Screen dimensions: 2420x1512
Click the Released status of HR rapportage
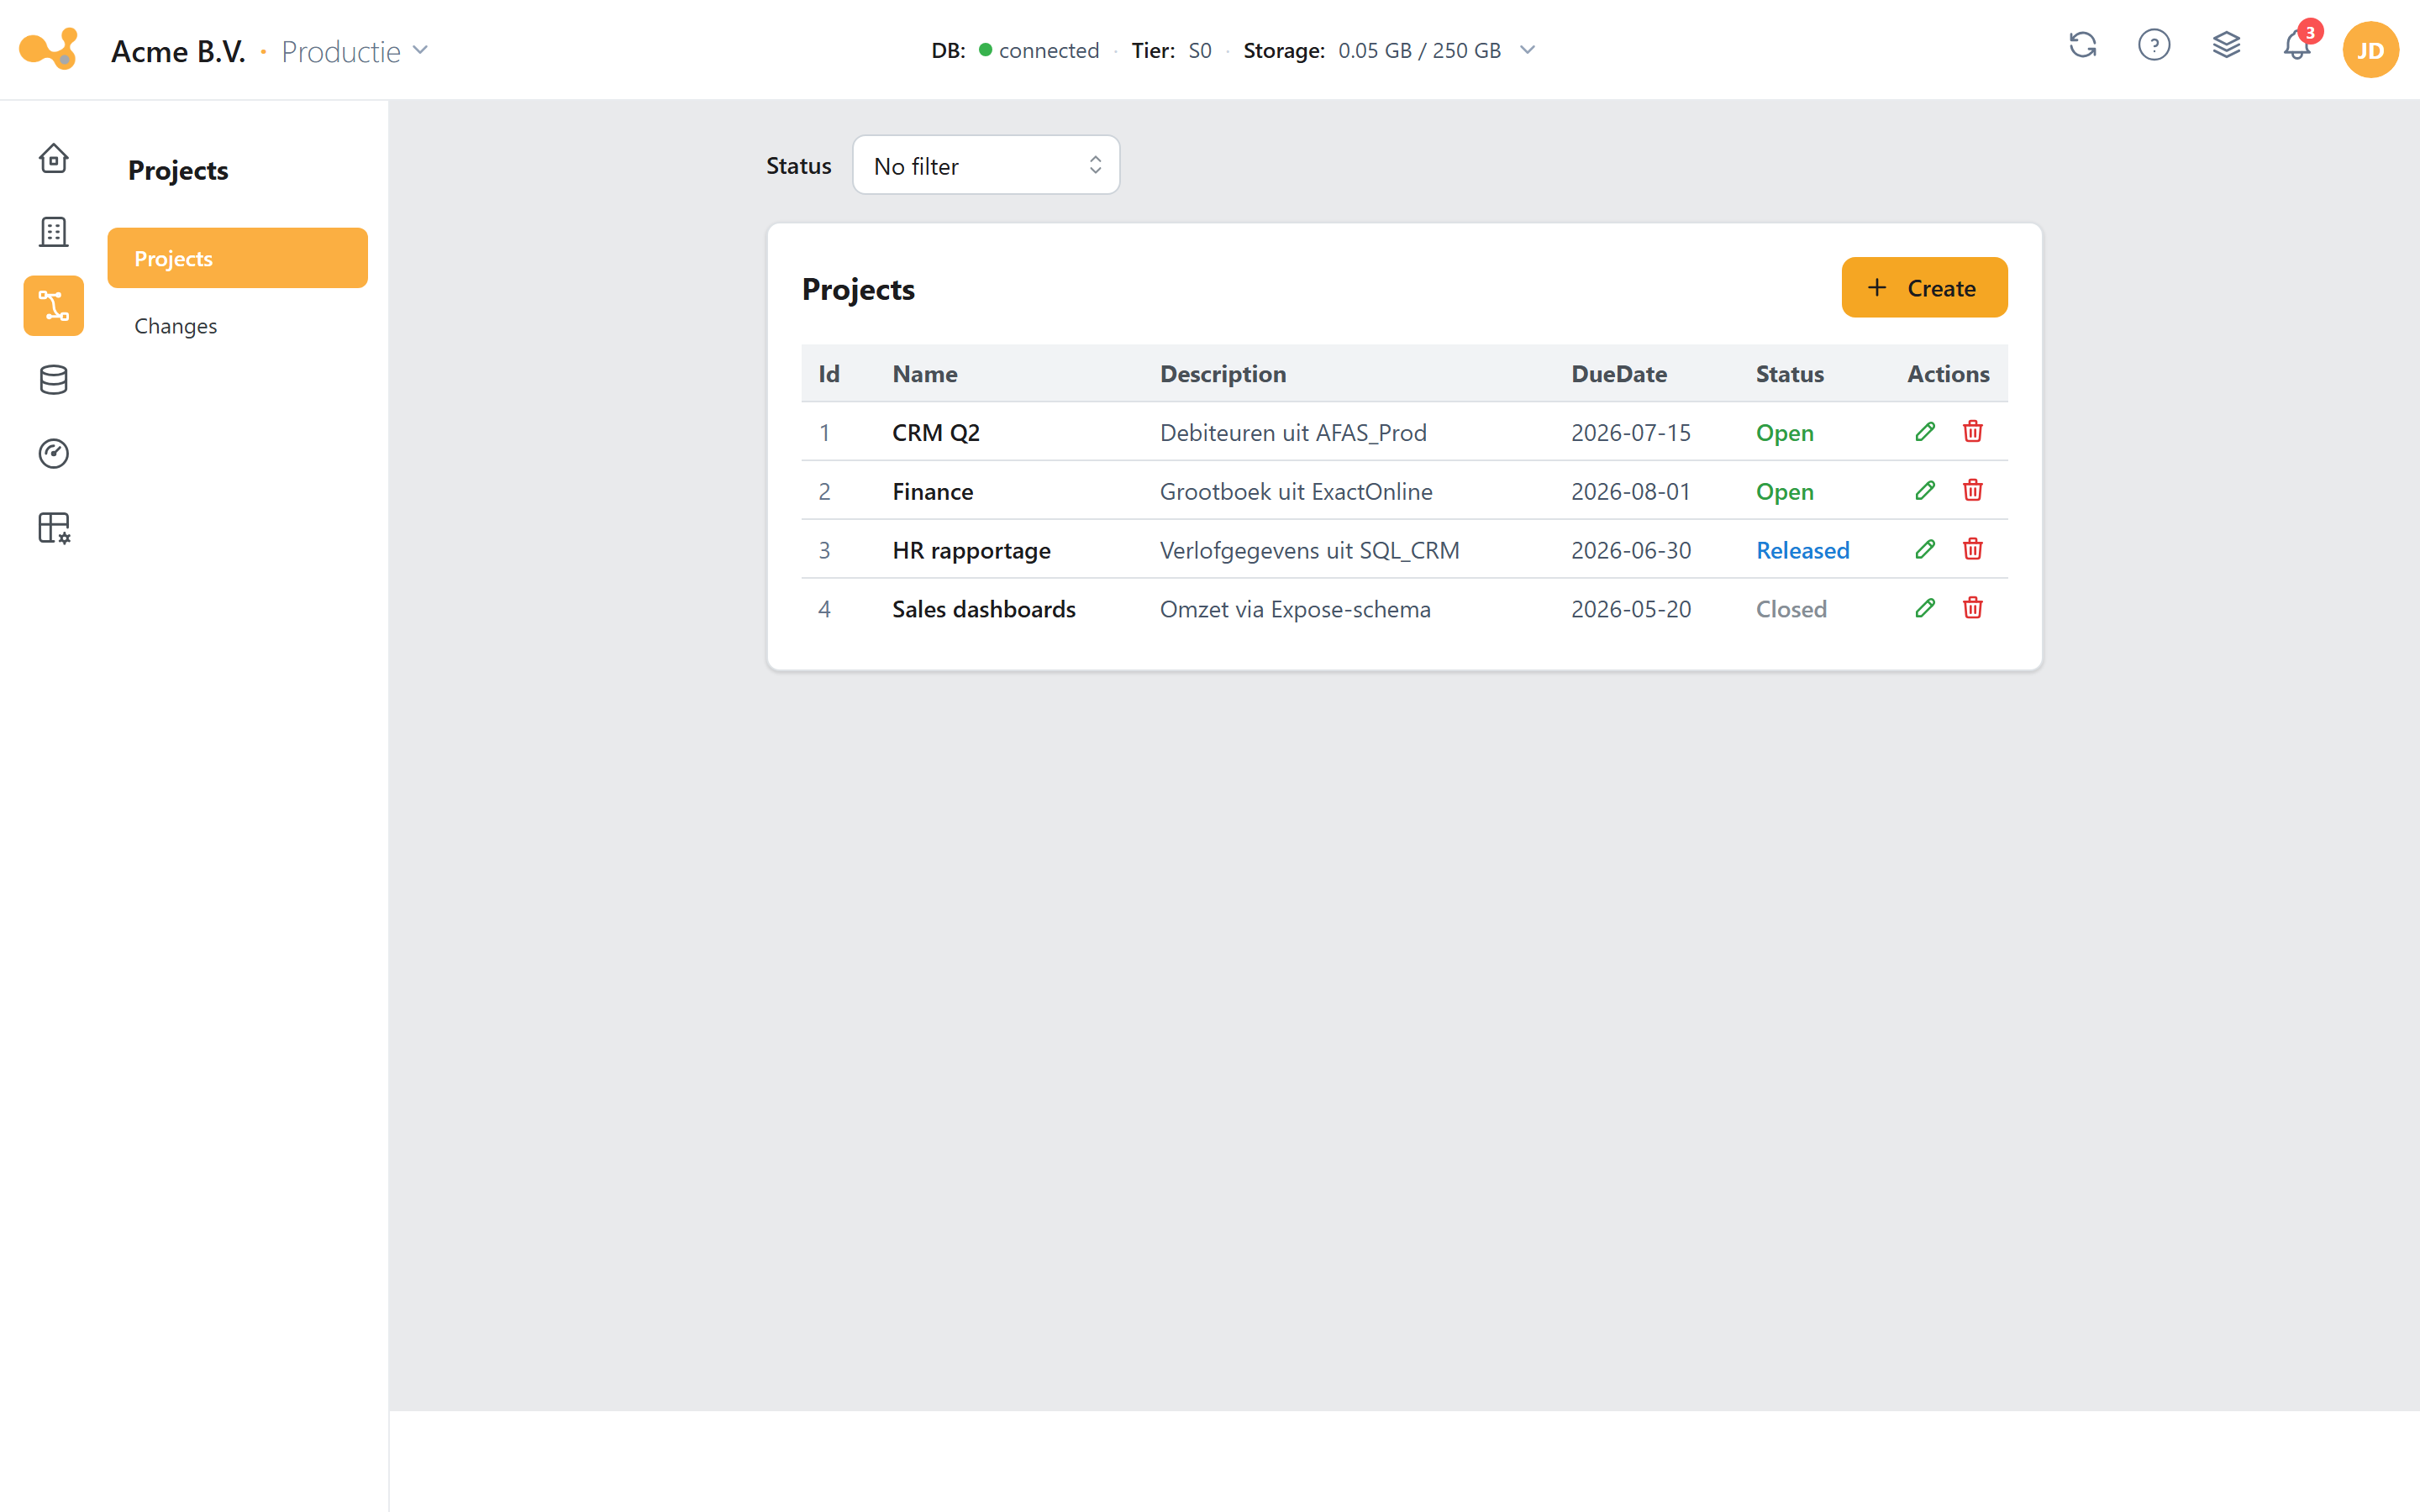[1803, 551]
